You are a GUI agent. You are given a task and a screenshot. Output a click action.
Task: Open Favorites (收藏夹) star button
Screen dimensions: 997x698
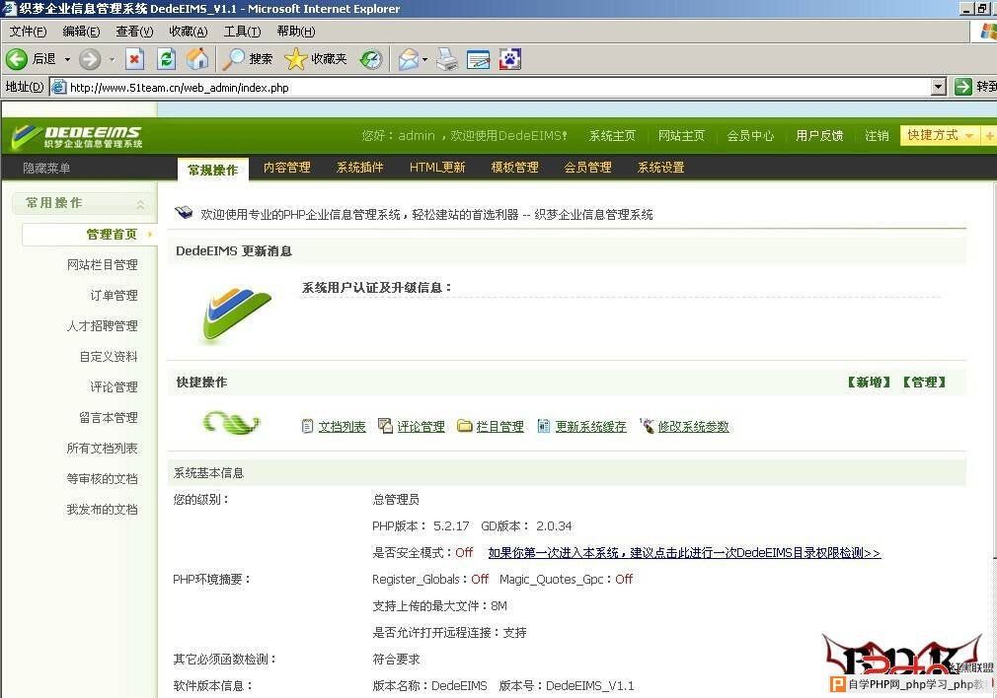pyautogui.click(x=315, y=59)
